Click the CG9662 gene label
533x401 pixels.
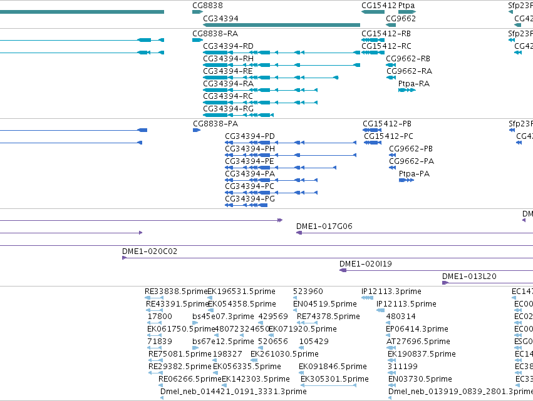pyautogui.click(x=401, y=18)
